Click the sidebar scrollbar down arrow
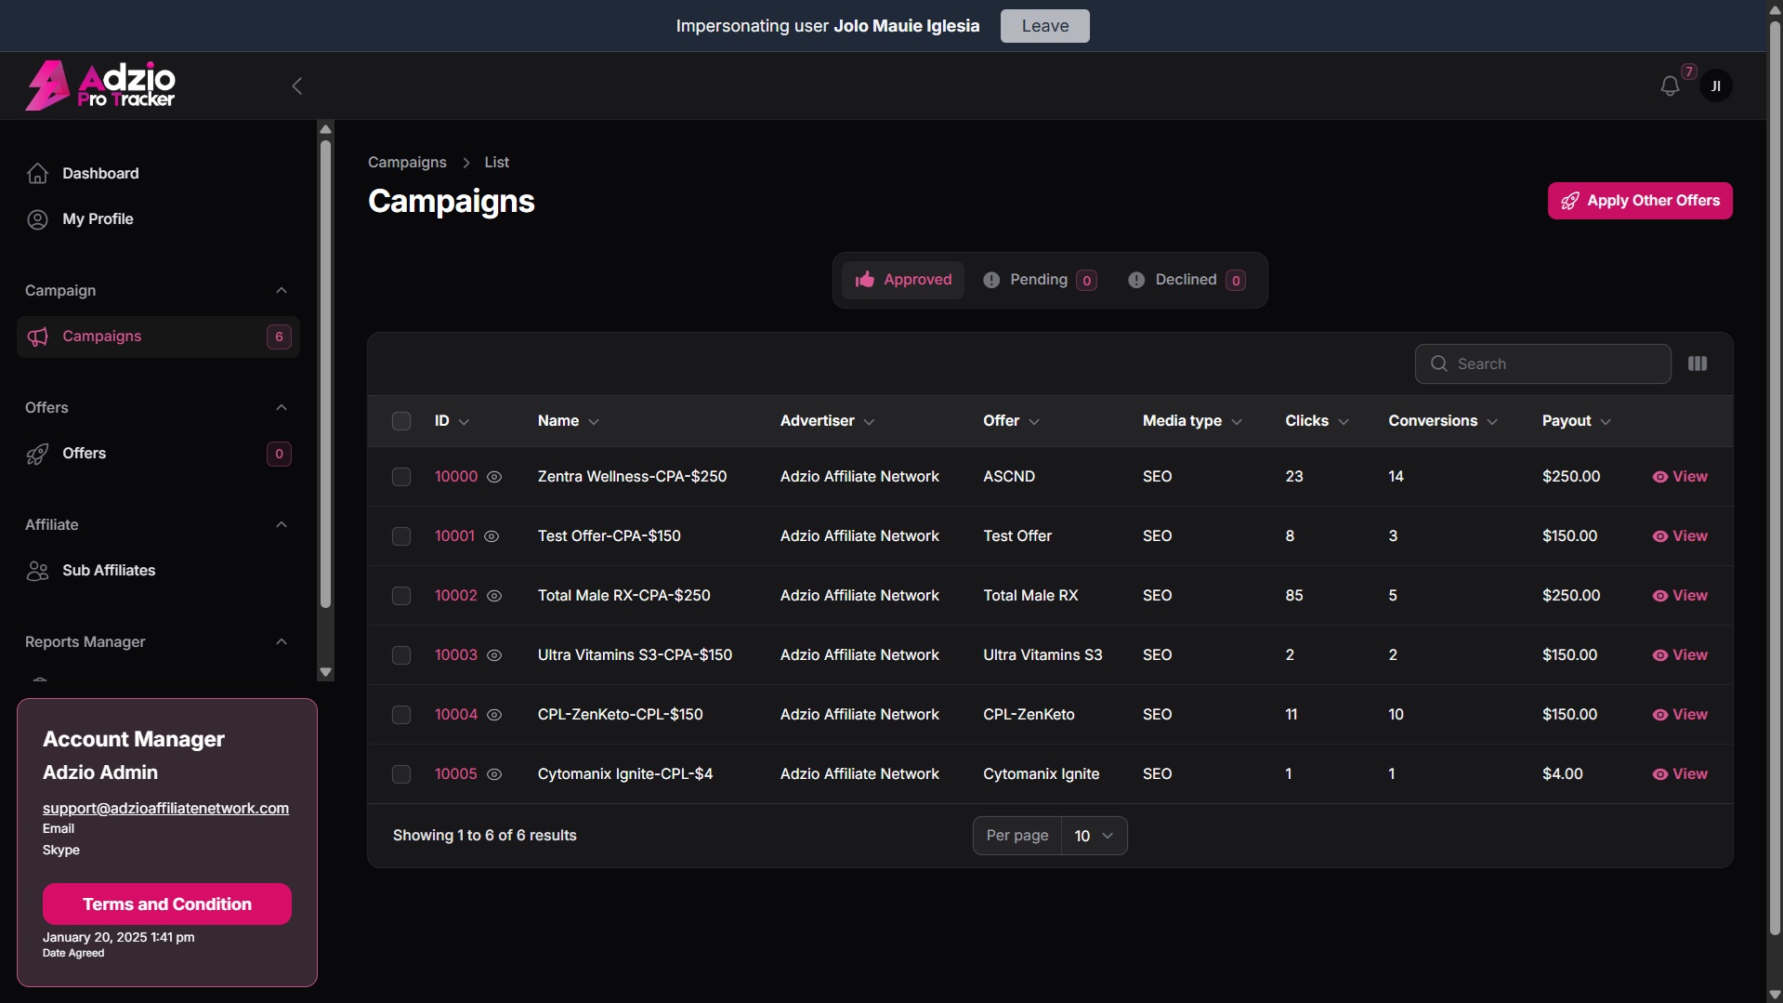This screenshot has width=1783, height=1003. (325, 672)
